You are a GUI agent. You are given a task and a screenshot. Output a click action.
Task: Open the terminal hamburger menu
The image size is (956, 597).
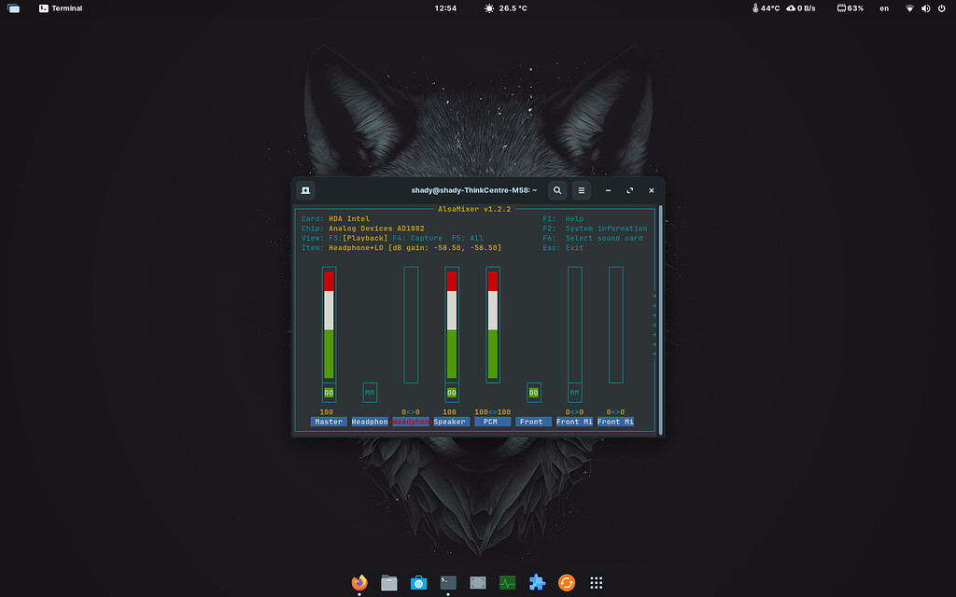point(581,190)
